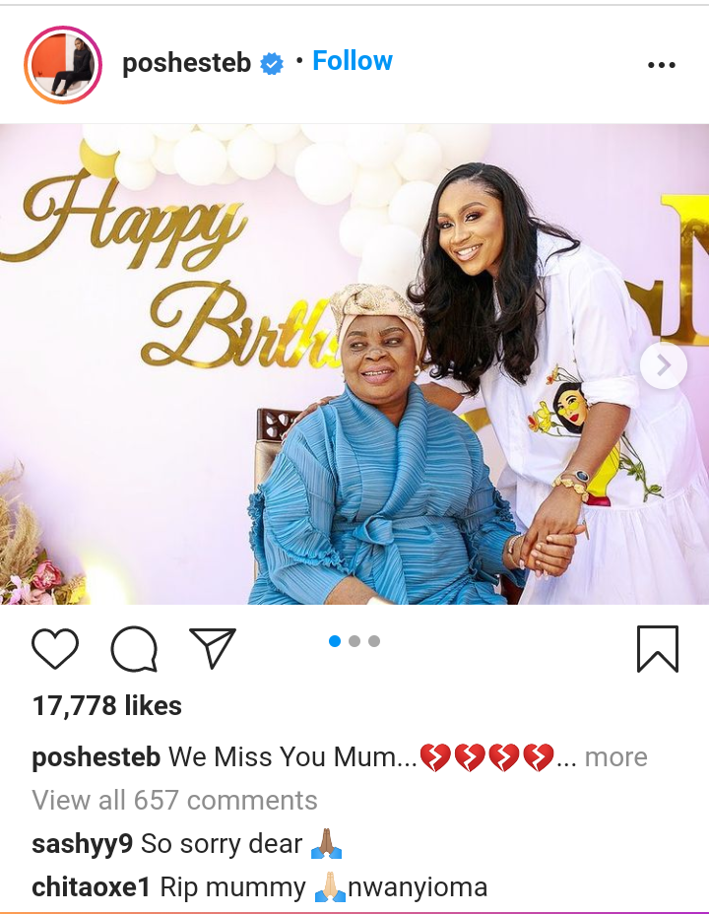Open 17,778 likes list

coord(107,706)
